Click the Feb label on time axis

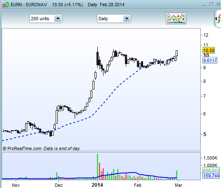tap(138, 185)
